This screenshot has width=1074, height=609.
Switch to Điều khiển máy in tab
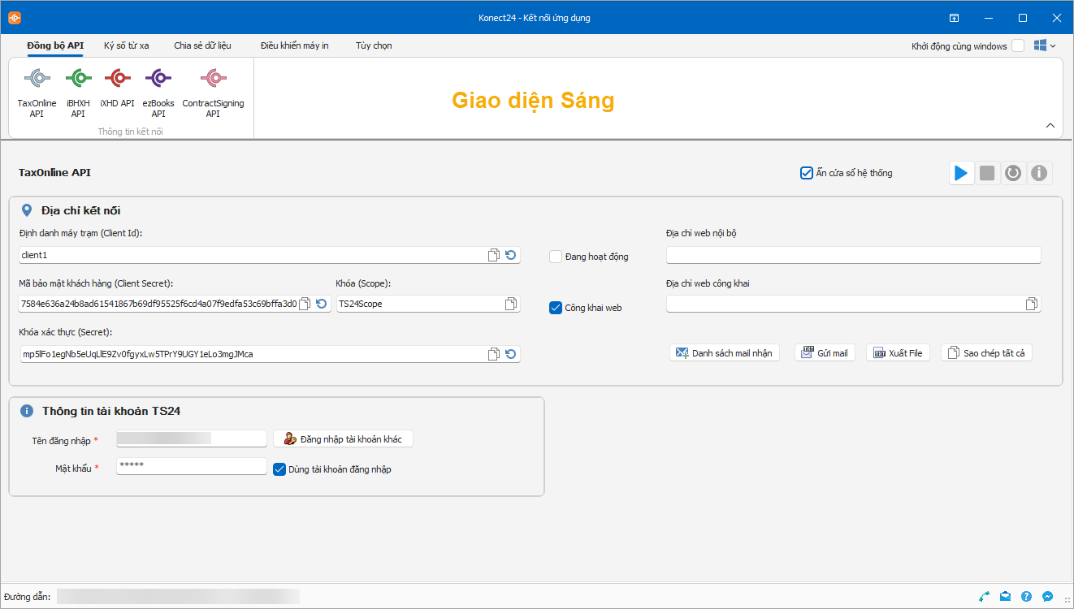coord(295,45)
